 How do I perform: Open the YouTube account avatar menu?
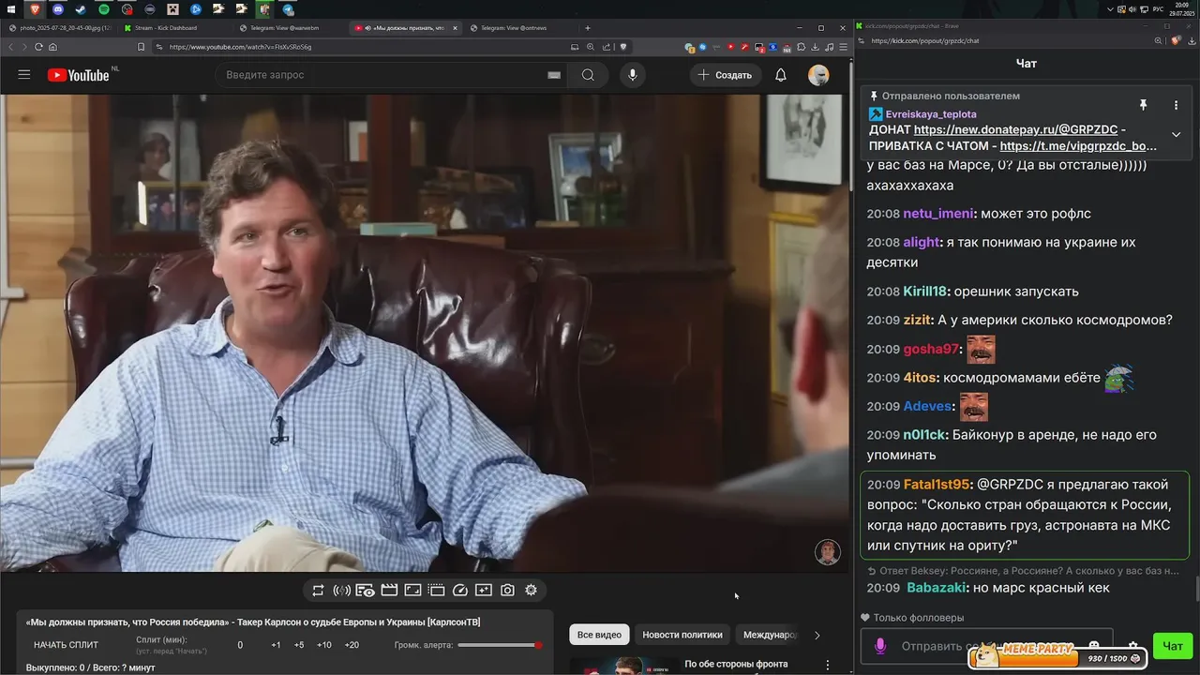tap(818, 75)
